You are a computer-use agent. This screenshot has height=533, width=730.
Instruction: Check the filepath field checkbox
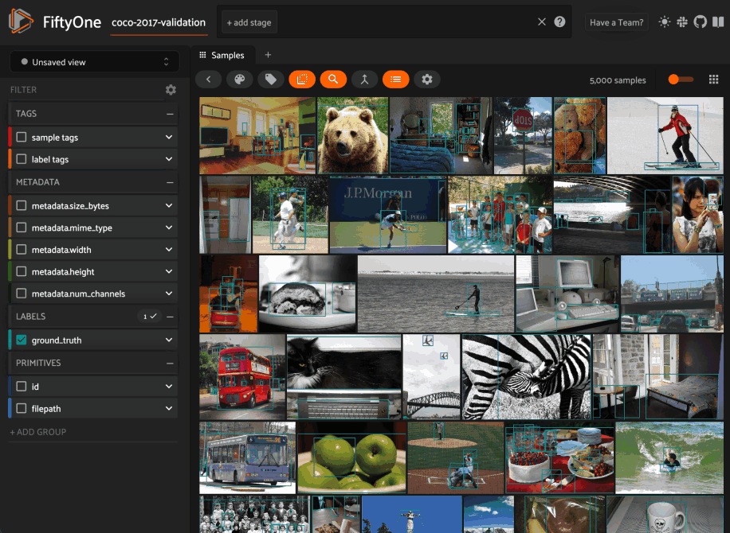tap(22, 408)
